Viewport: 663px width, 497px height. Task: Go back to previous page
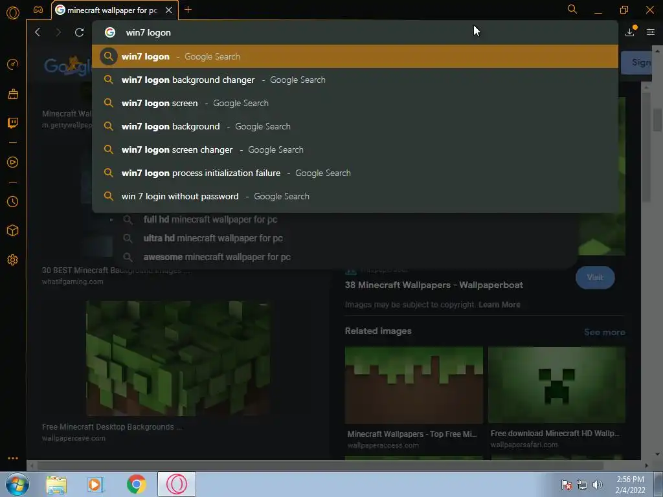pos(38,32)
